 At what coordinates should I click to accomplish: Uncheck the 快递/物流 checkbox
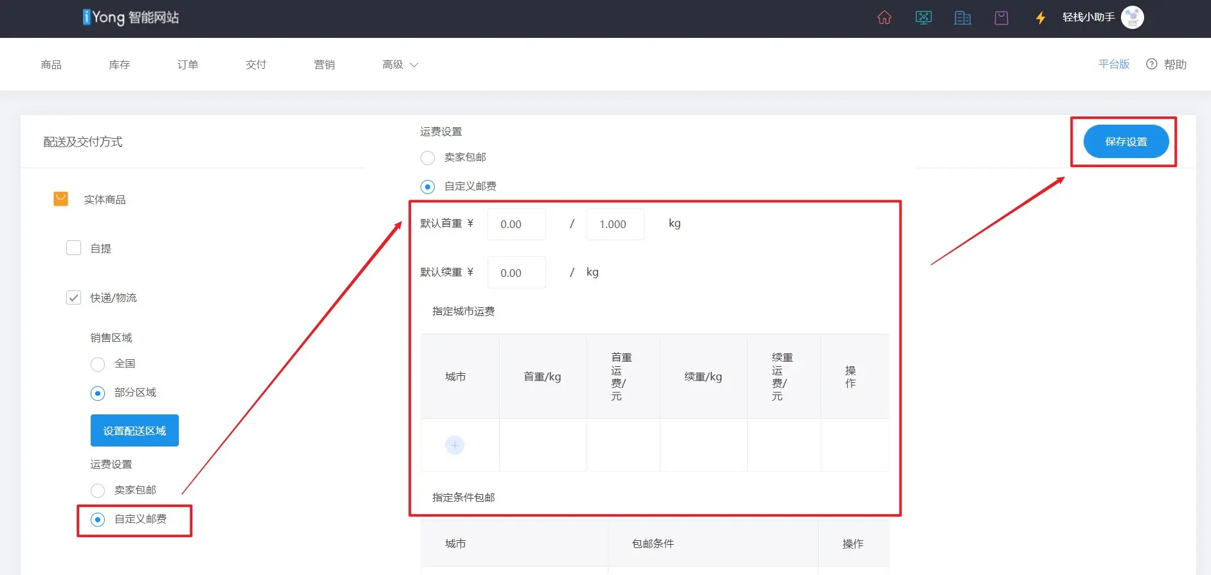click(x=74, y=297)
